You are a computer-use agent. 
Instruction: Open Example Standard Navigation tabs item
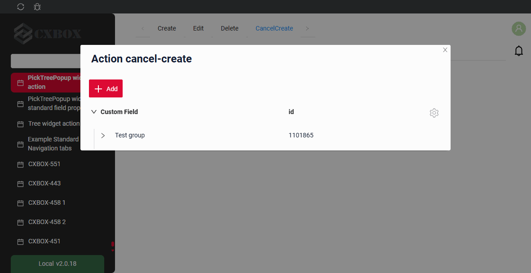tap(53, 144)
